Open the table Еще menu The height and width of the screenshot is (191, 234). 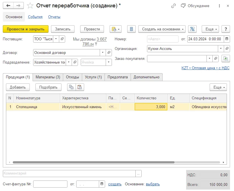(218, 87)
